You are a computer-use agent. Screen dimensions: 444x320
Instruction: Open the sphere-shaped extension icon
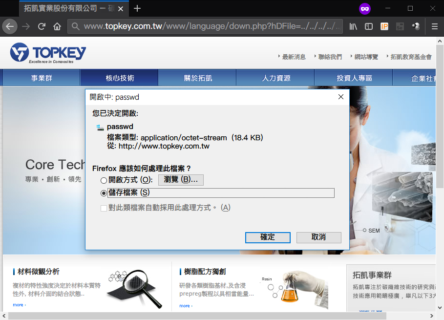click(416, 26)
